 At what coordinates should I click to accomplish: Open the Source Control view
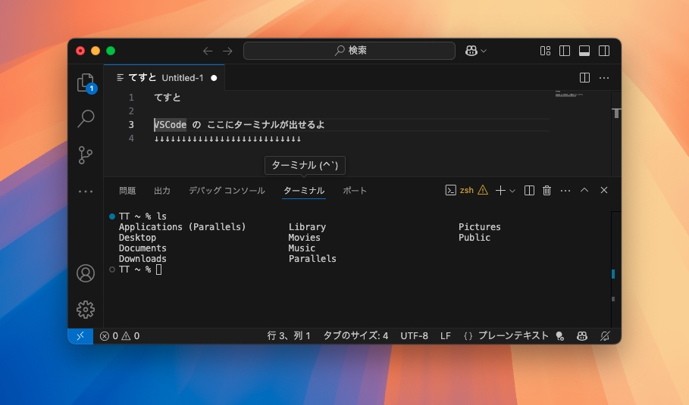click(x=86, y=155)
